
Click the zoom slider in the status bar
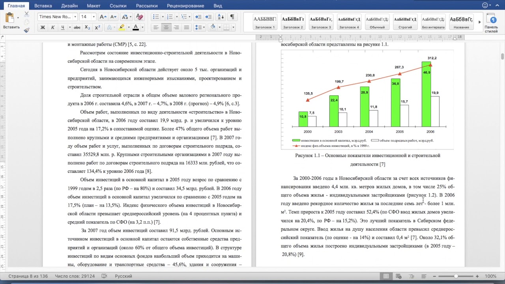[456, 276]
